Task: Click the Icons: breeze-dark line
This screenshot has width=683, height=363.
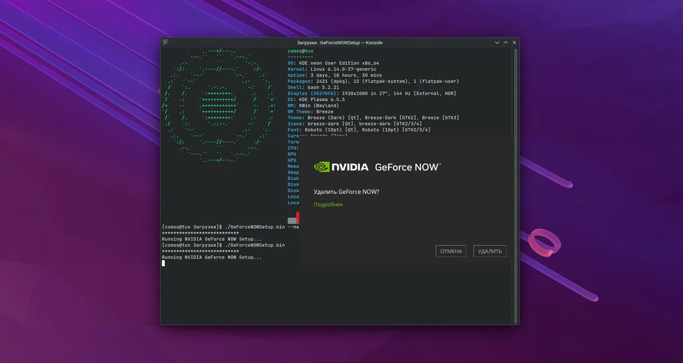Action: [x=355, y=124]
